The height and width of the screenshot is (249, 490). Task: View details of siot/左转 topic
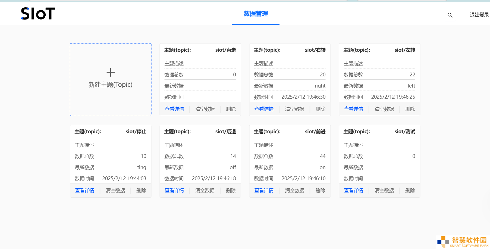pyautogui.click(x=353, y=109)
